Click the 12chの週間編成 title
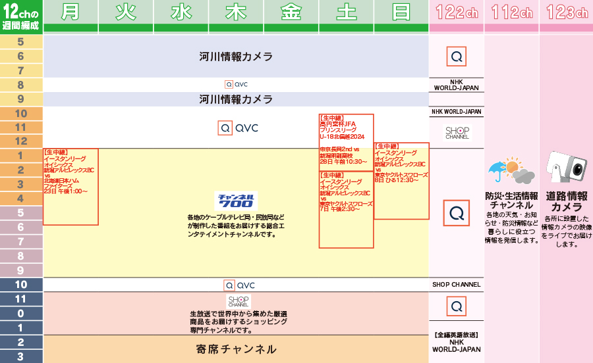The height and width of the screenshot is (363, 593). [21, 16]
